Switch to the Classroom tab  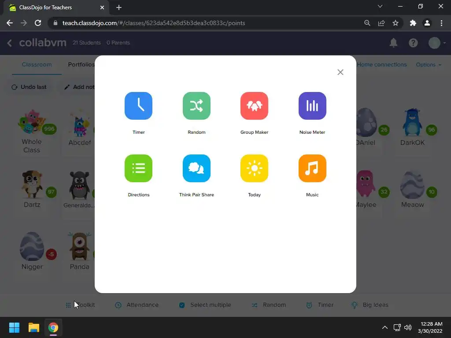pos(37,65)
